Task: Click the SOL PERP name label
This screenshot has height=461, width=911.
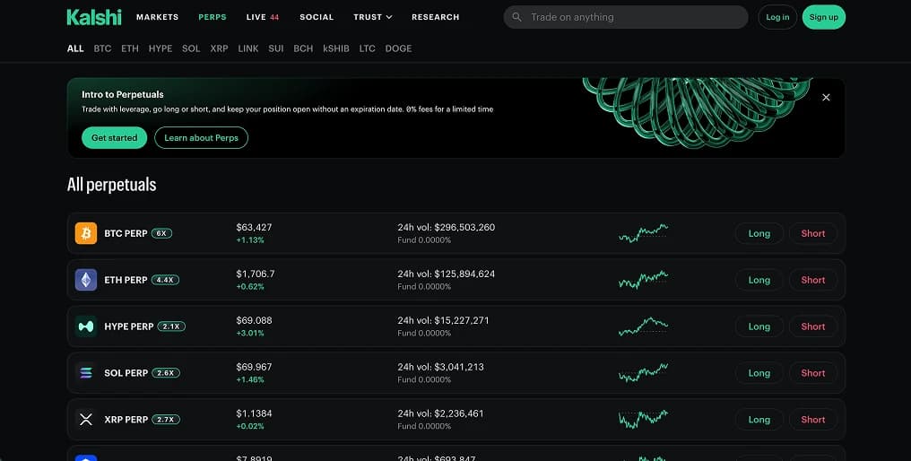Action: [x=126, y=372]
